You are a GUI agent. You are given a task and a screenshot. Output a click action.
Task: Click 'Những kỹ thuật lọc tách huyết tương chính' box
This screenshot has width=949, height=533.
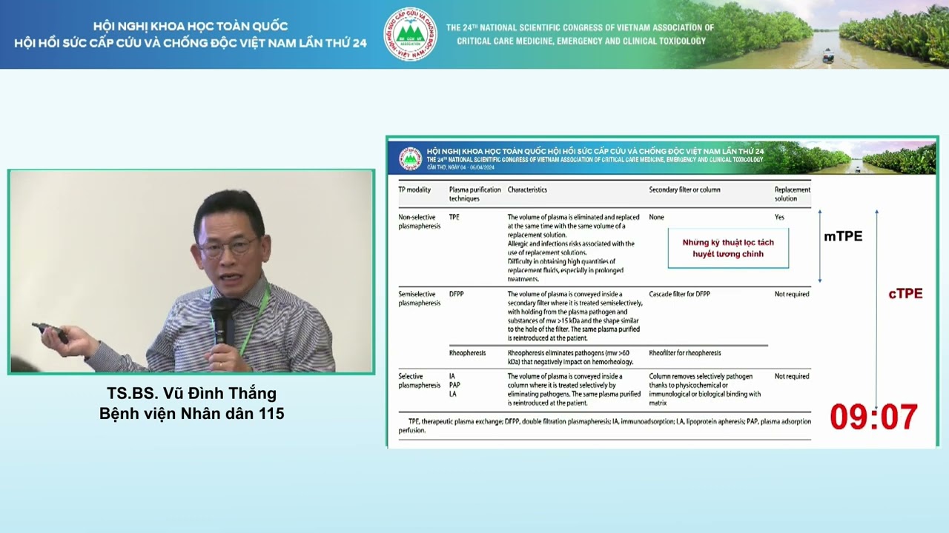(728, 248)
